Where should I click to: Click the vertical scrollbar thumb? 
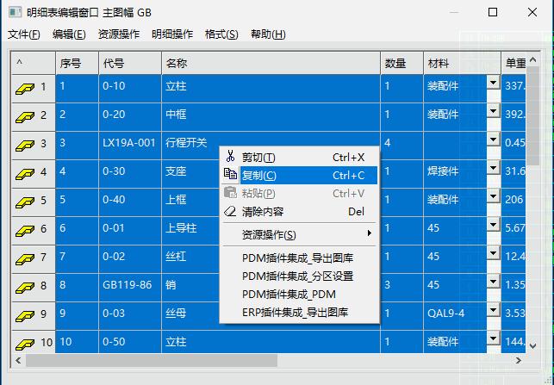click(x=533, y=116)
